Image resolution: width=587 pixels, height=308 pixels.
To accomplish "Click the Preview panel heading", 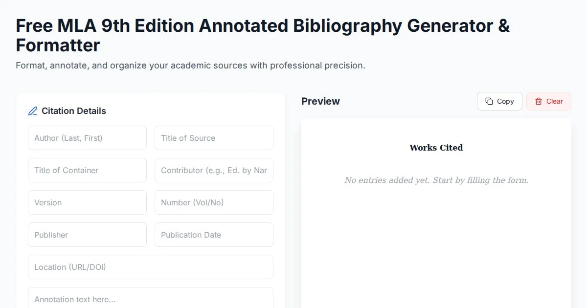I will click(x=320, y=101).
